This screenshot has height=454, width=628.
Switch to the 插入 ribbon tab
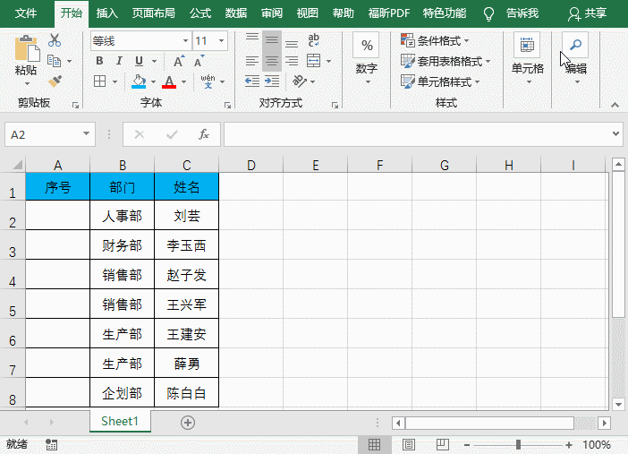pyautogui.click(x=106, y=13)
